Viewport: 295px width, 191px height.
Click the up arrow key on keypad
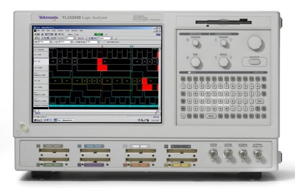pos(258,109)
